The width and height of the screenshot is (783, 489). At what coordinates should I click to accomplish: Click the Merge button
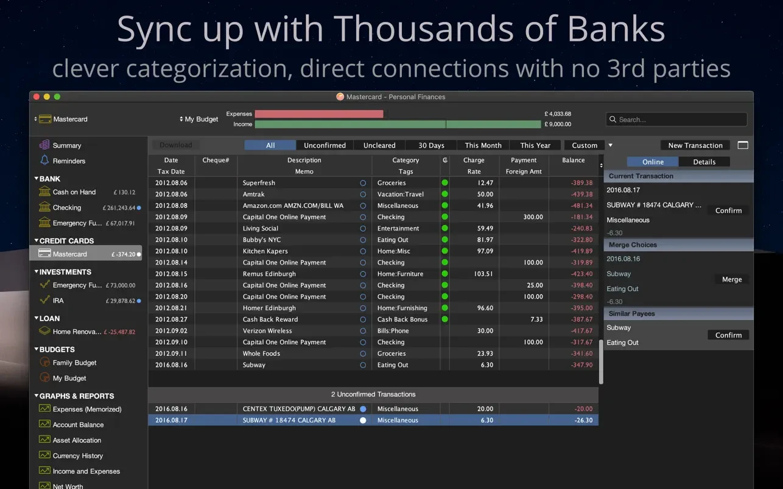(731, 280)
